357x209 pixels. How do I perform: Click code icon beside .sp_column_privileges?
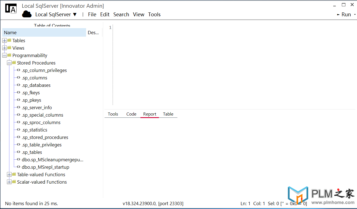pos(18,70)
